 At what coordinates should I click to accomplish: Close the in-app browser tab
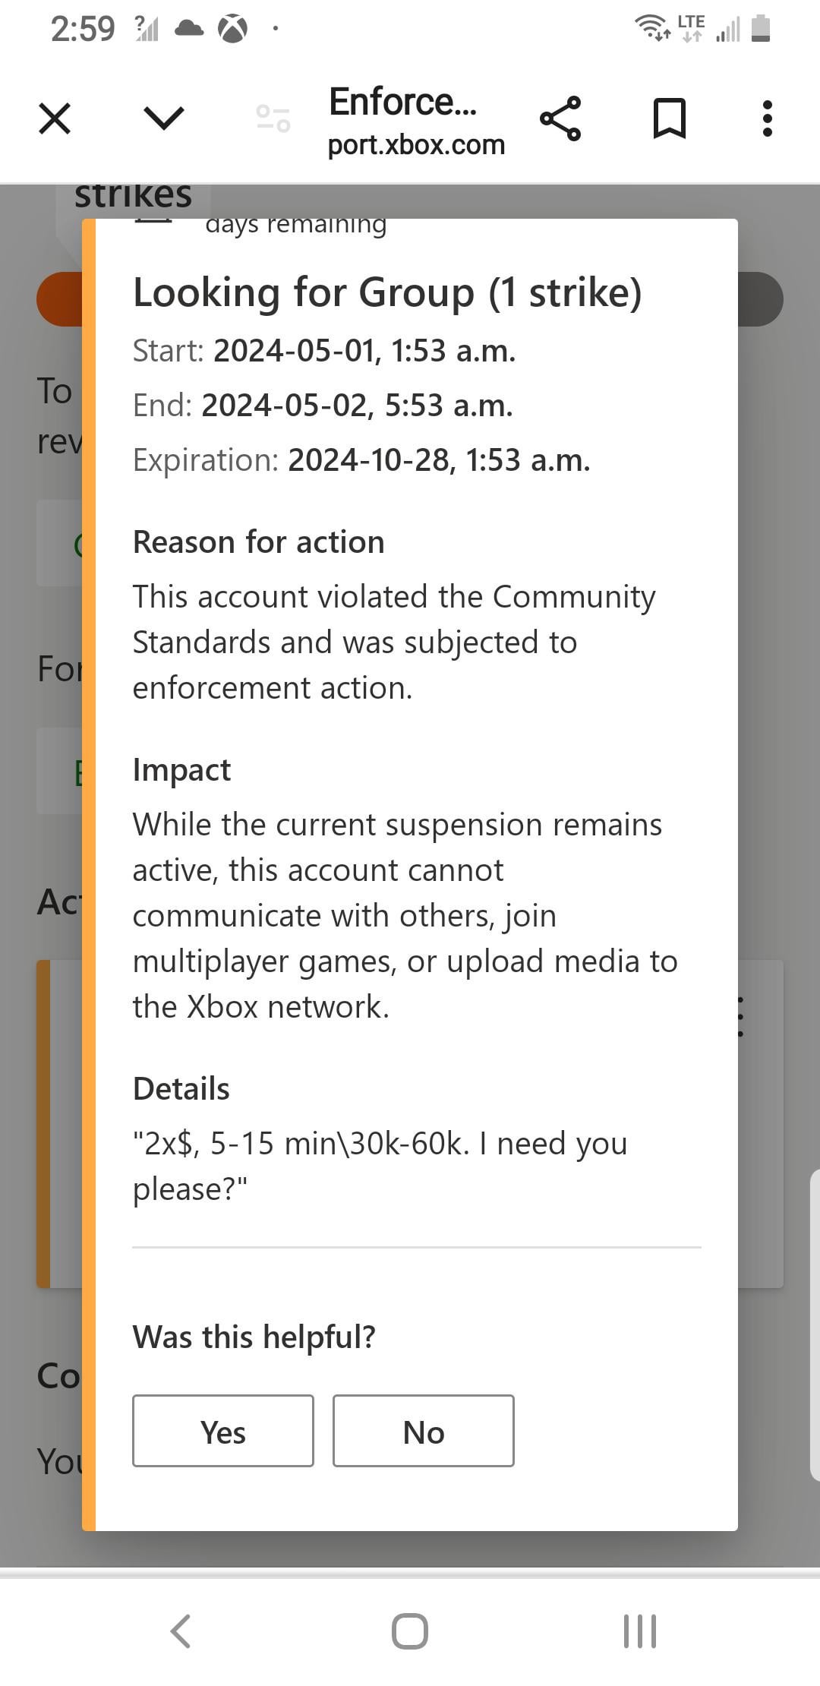pos(55,119)
